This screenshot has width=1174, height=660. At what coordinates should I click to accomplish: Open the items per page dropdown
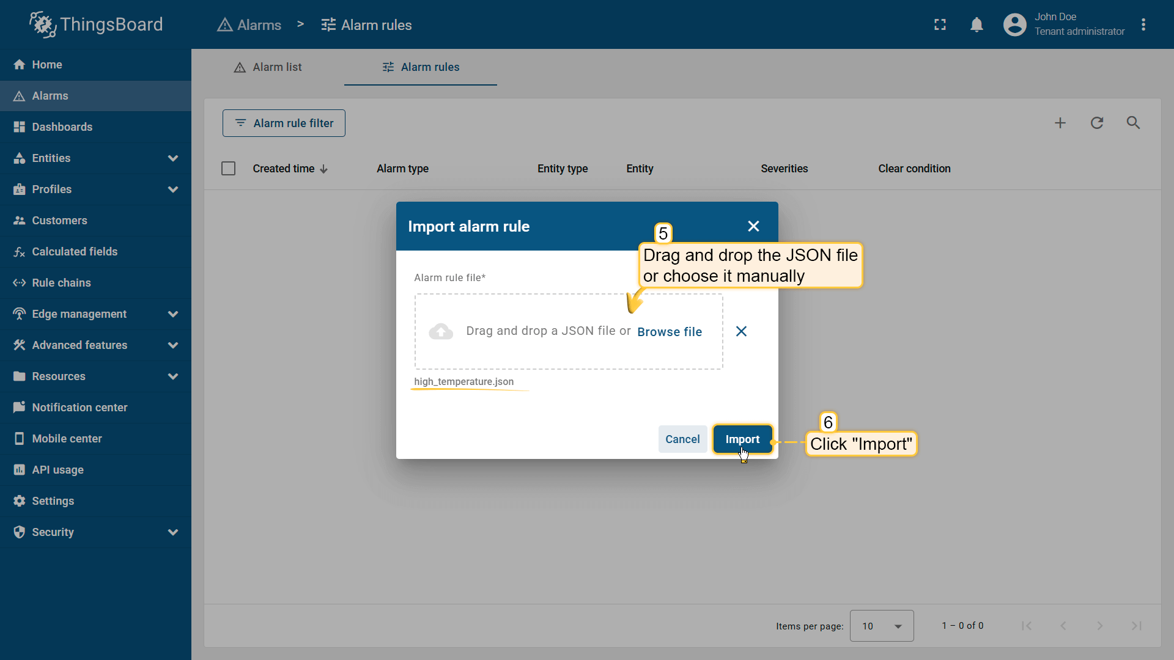pyautogui.click(x=881, y=626)
